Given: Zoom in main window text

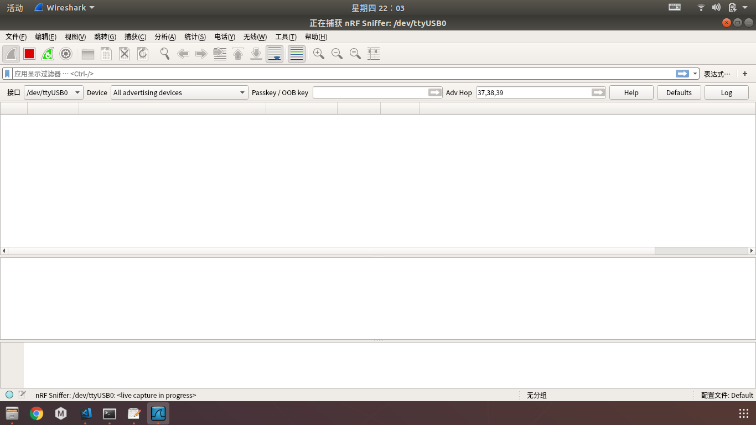Looking at the screenshot, I should 319,54.
